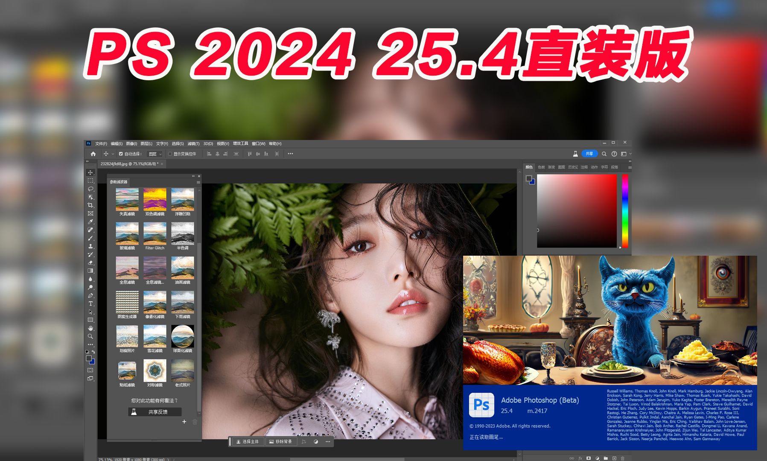The image size is (767, 461).
Task: Toggle Quick Mask mode icon in toolbox
Action: 90,370
